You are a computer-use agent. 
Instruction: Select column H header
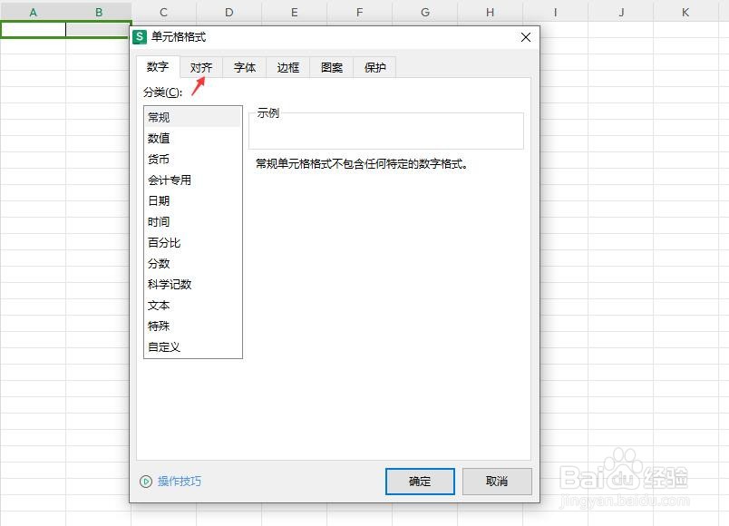coord(490,13)
